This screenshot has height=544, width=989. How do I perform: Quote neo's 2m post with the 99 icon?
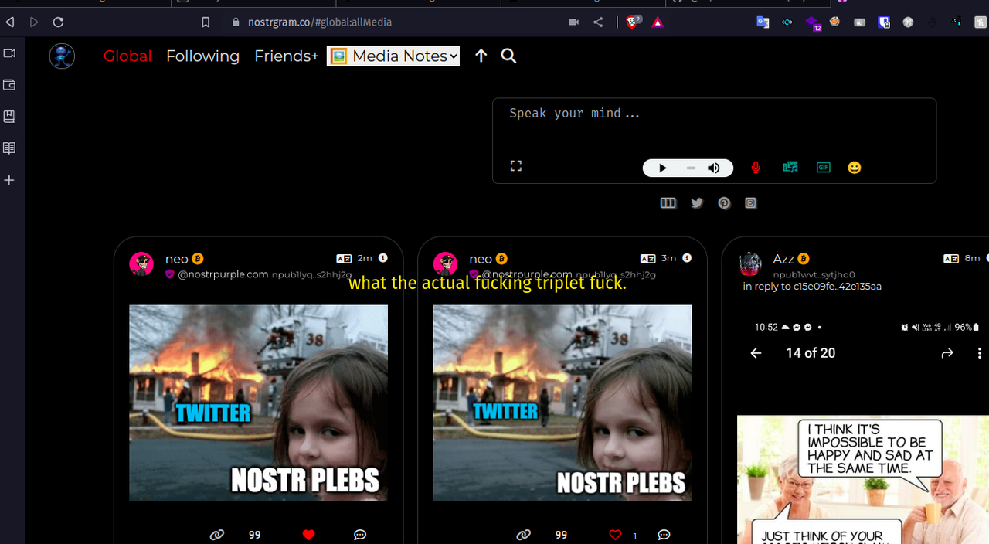point(254,535)
